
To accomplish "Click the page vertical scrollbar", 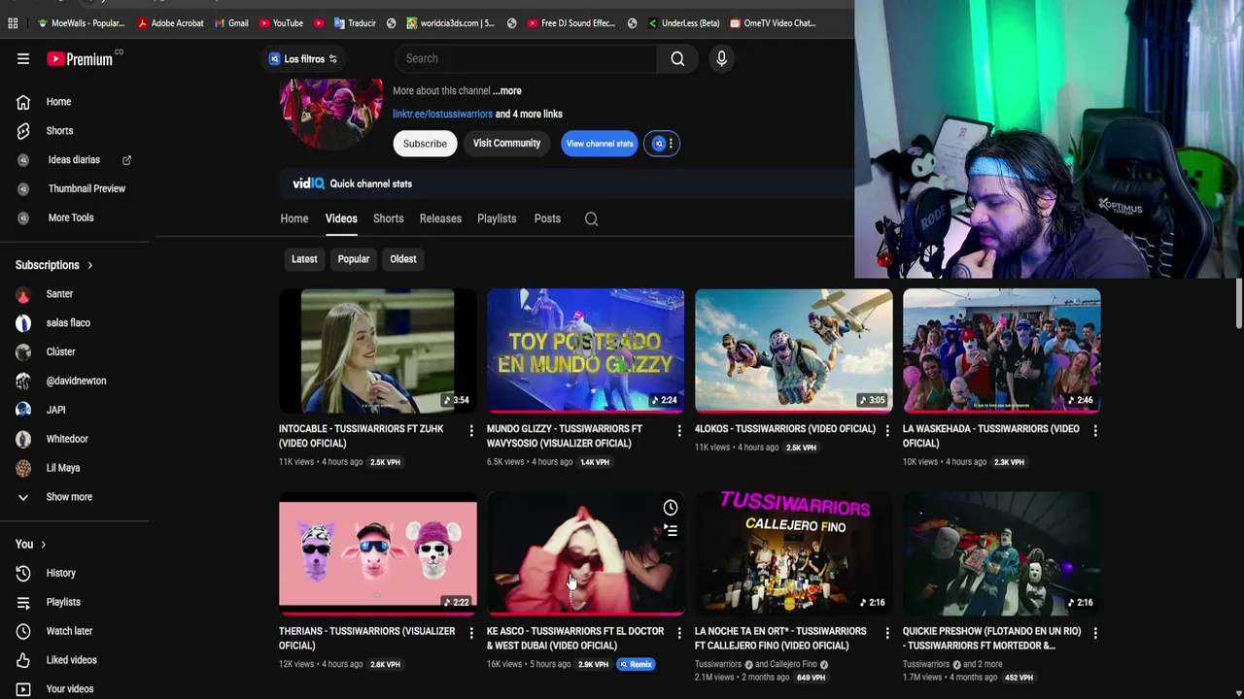I will pos(1238,304).
